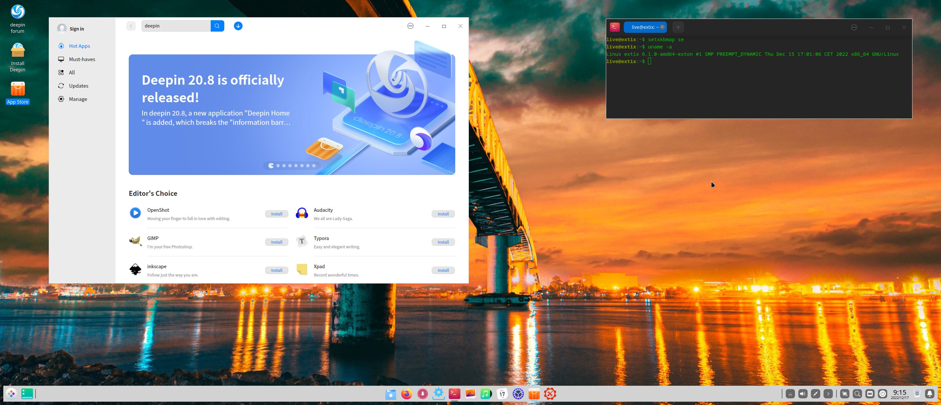Screen dimensions: 941x405
Task: Install inkscape
Action: click(276, 270)
